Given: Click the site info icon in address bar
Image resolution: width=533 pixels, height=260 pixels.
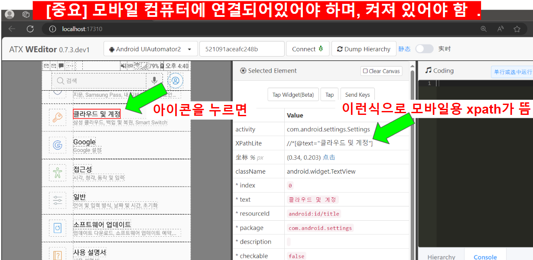Looking at the screenshot, I should [x=52, y=29].
